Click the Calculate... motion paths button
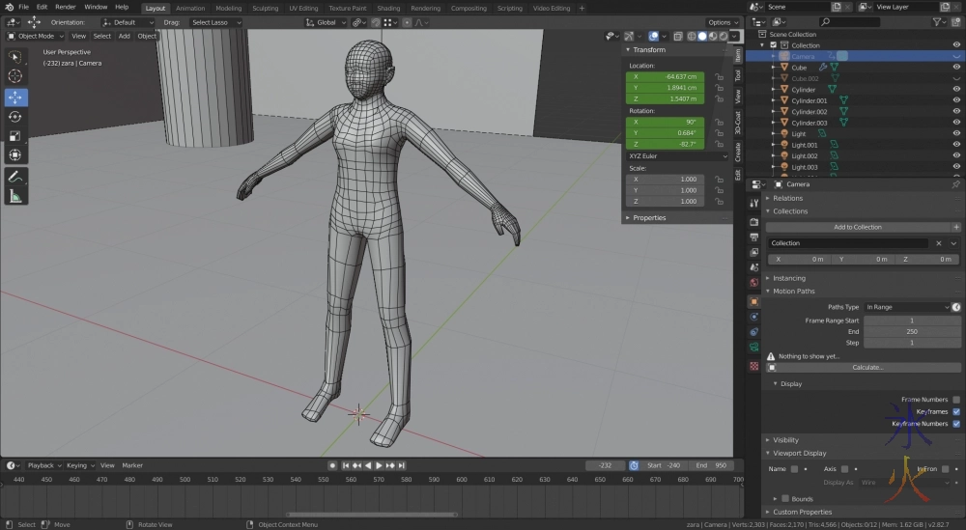The height and width of the screenshot is (530, 966). (x=867, y=368)
